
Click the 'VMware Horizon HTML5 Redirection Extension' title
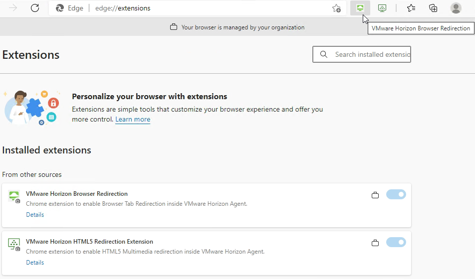pos(89,242)
